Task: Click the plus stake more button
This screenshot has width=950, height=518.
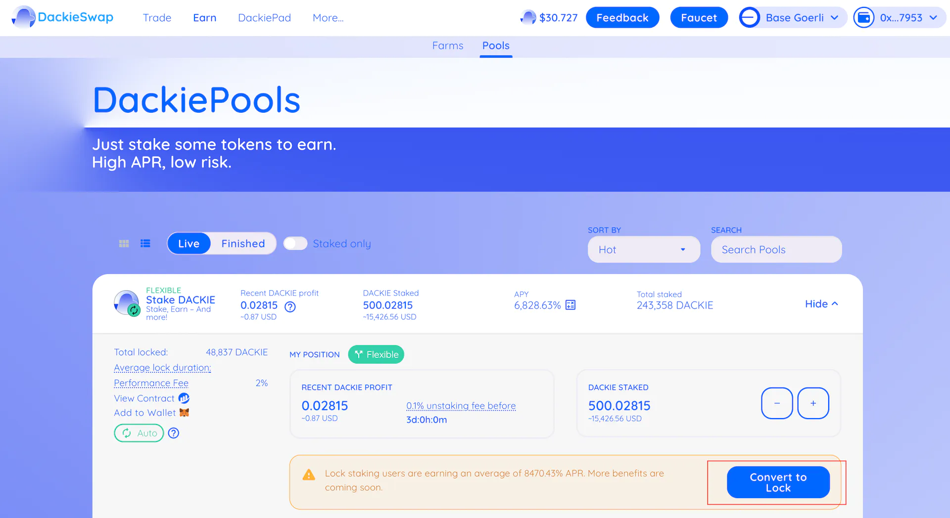Action: coord(813,403)
